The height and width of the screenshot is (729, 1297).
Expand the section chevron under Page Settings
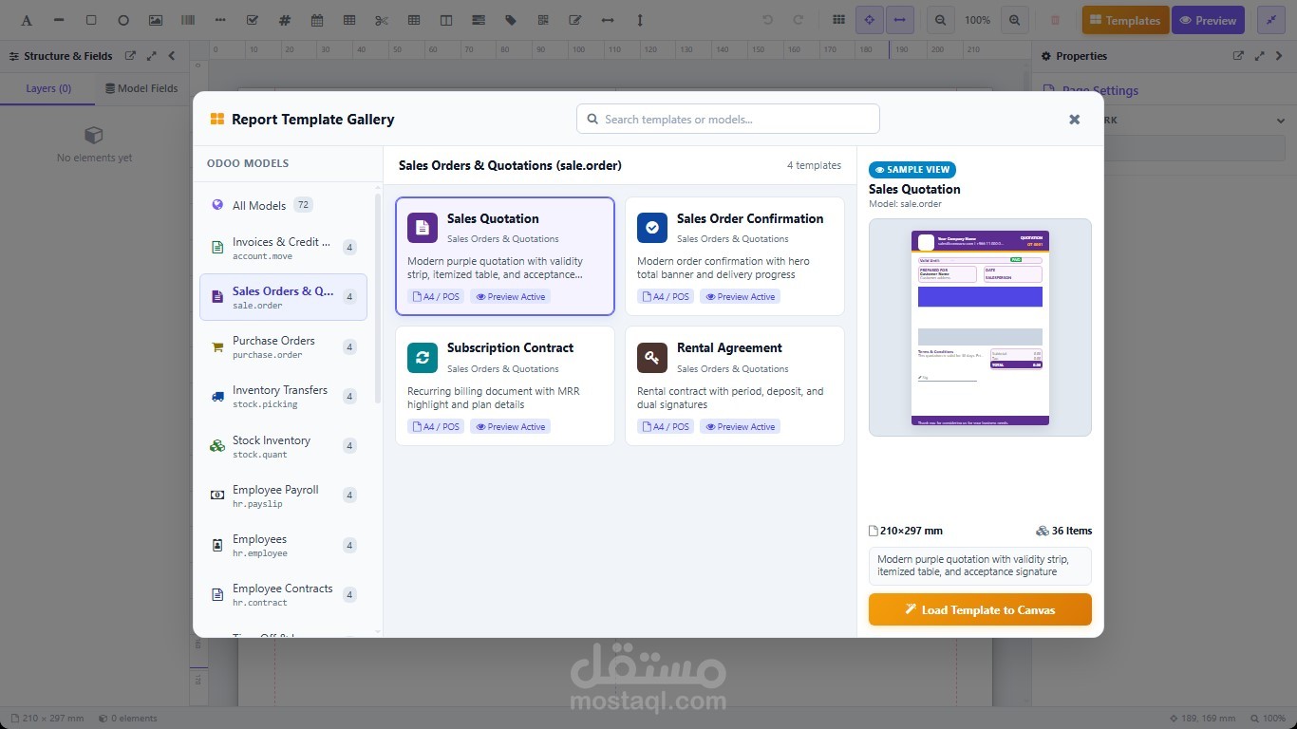[1280, 121]
